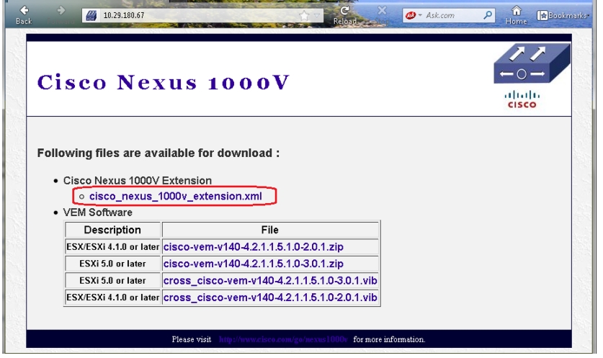Click the Nexus switch graphic
The image size is (603, 358).
pos(532,63)
